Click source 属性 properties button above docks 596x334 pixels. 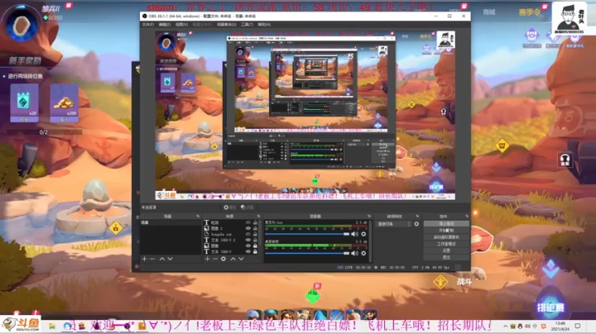coord(229,208)
